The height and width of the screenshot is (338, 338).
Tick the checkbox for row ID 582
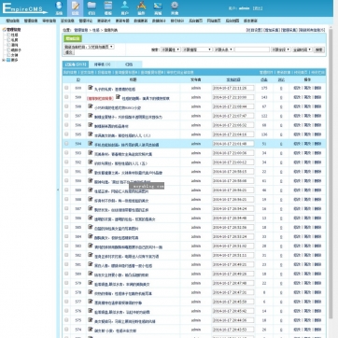[x=66, y=255]
